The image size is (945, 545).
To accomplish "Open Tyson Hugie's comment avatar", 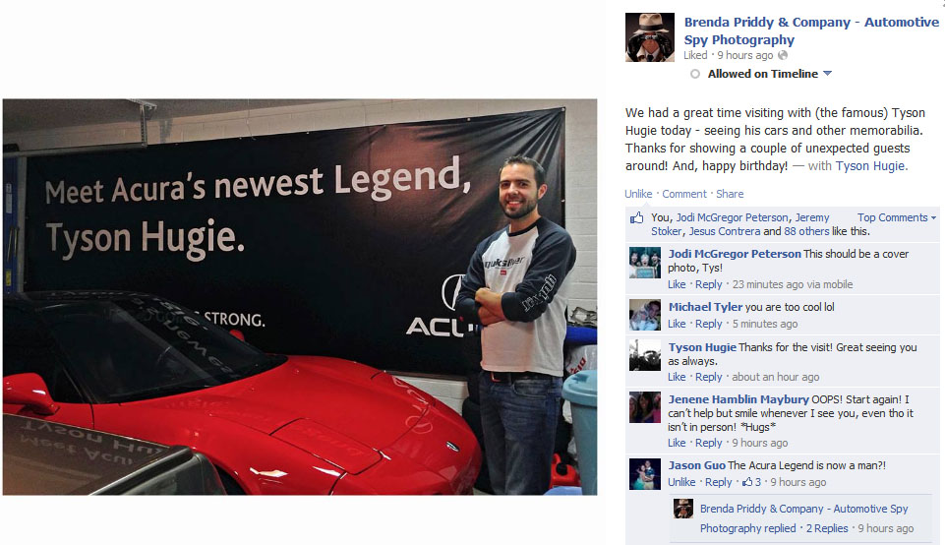I will pos(645,354).
